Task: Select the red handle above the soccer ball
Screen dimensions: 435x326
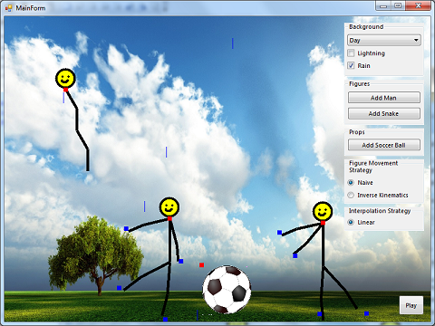Action: [201, 265]
